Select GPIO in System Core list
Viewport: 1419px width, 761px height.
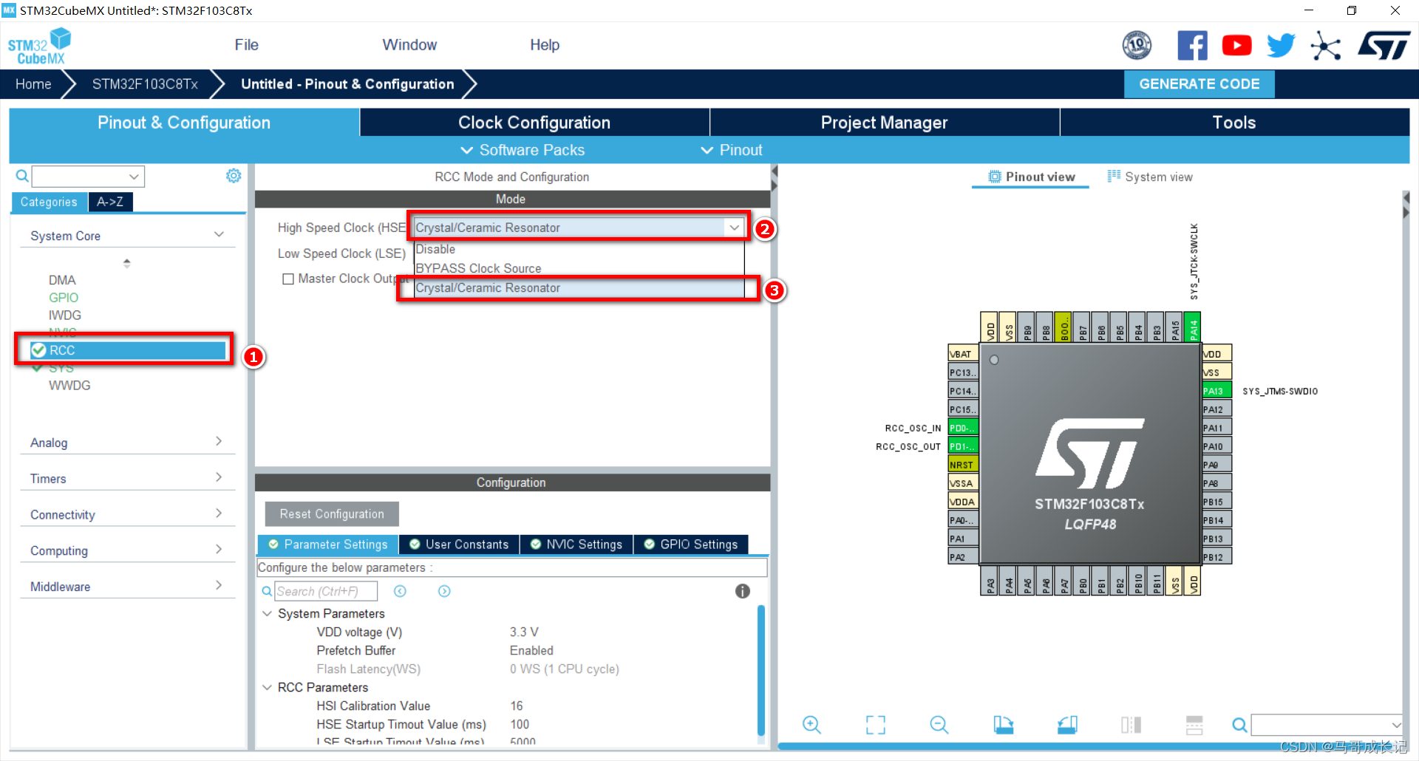pos(64,298)
